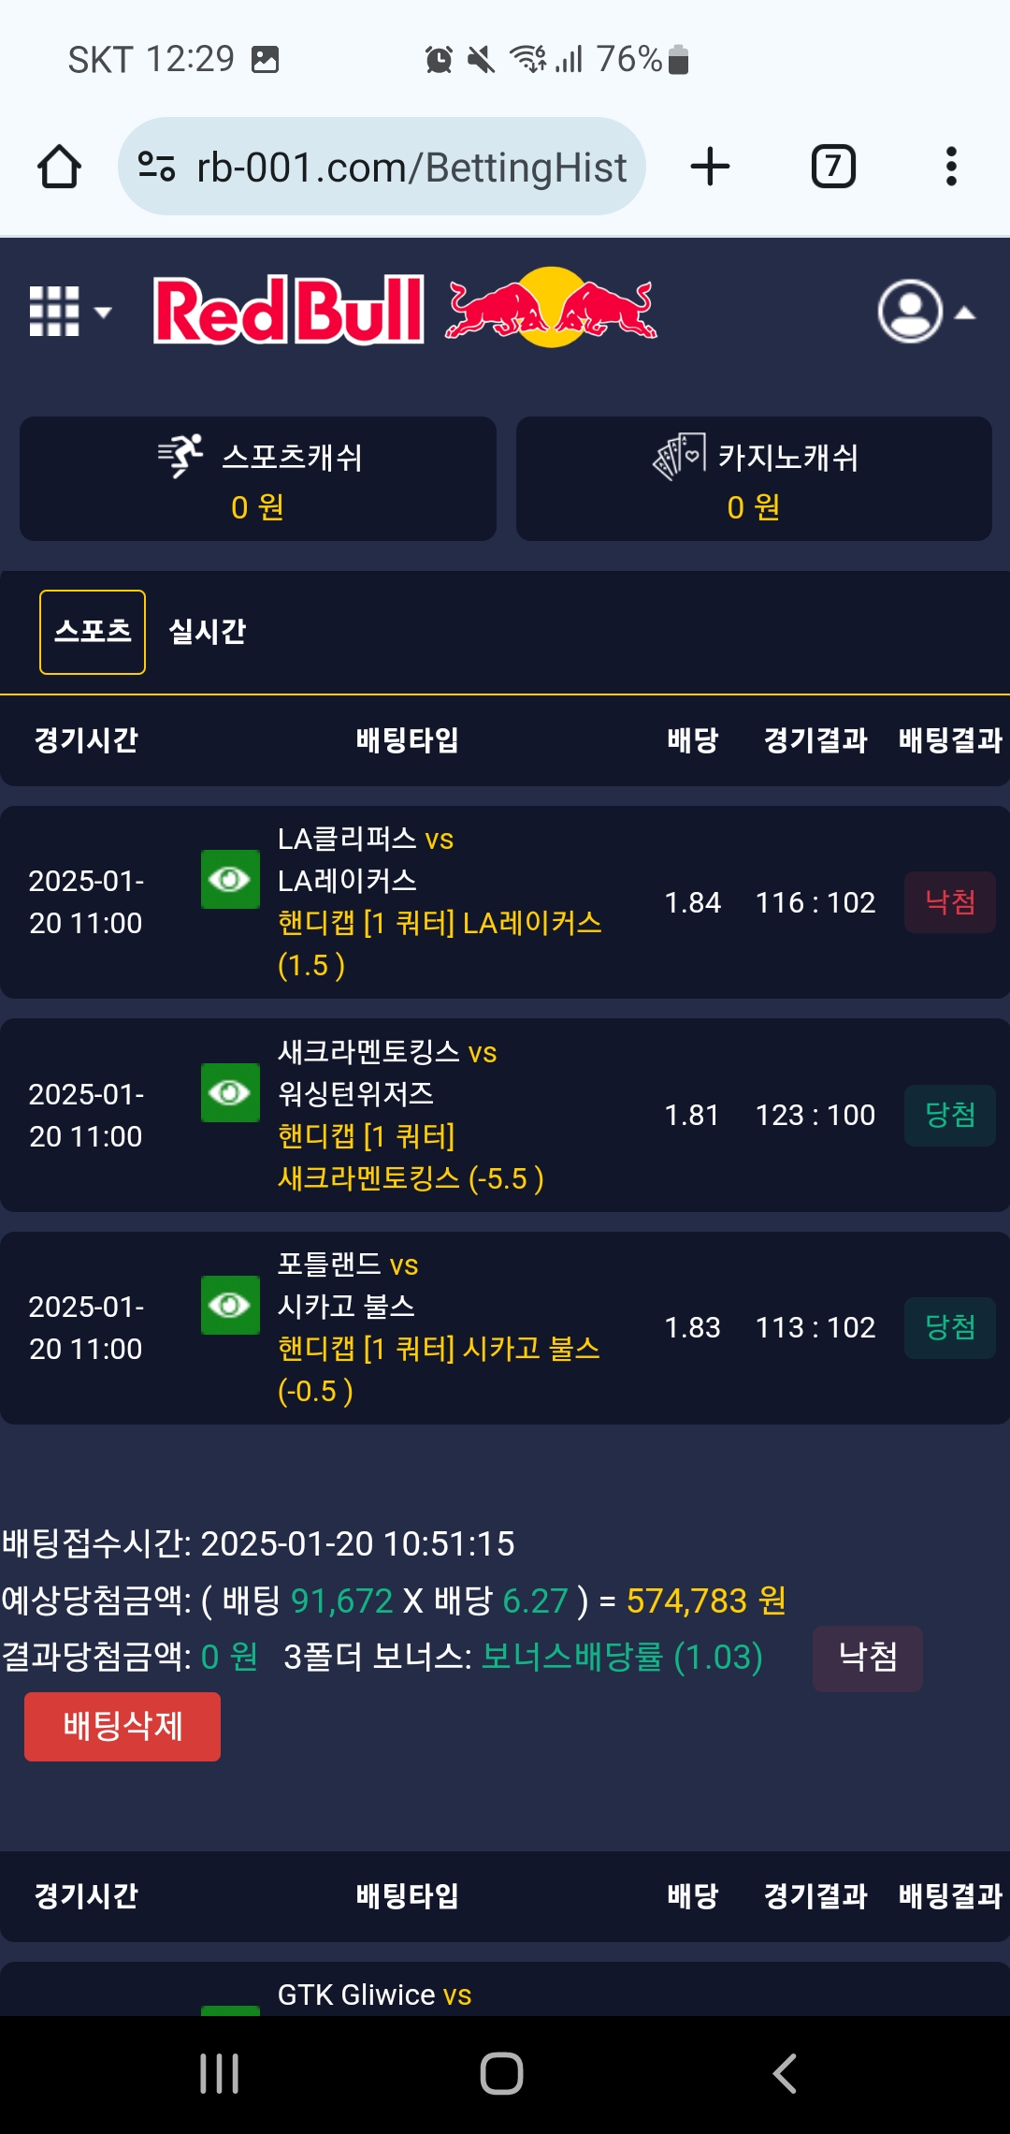
Task: Open the tab switcher showing 7 tabs
Action: [x=833, y=167]
